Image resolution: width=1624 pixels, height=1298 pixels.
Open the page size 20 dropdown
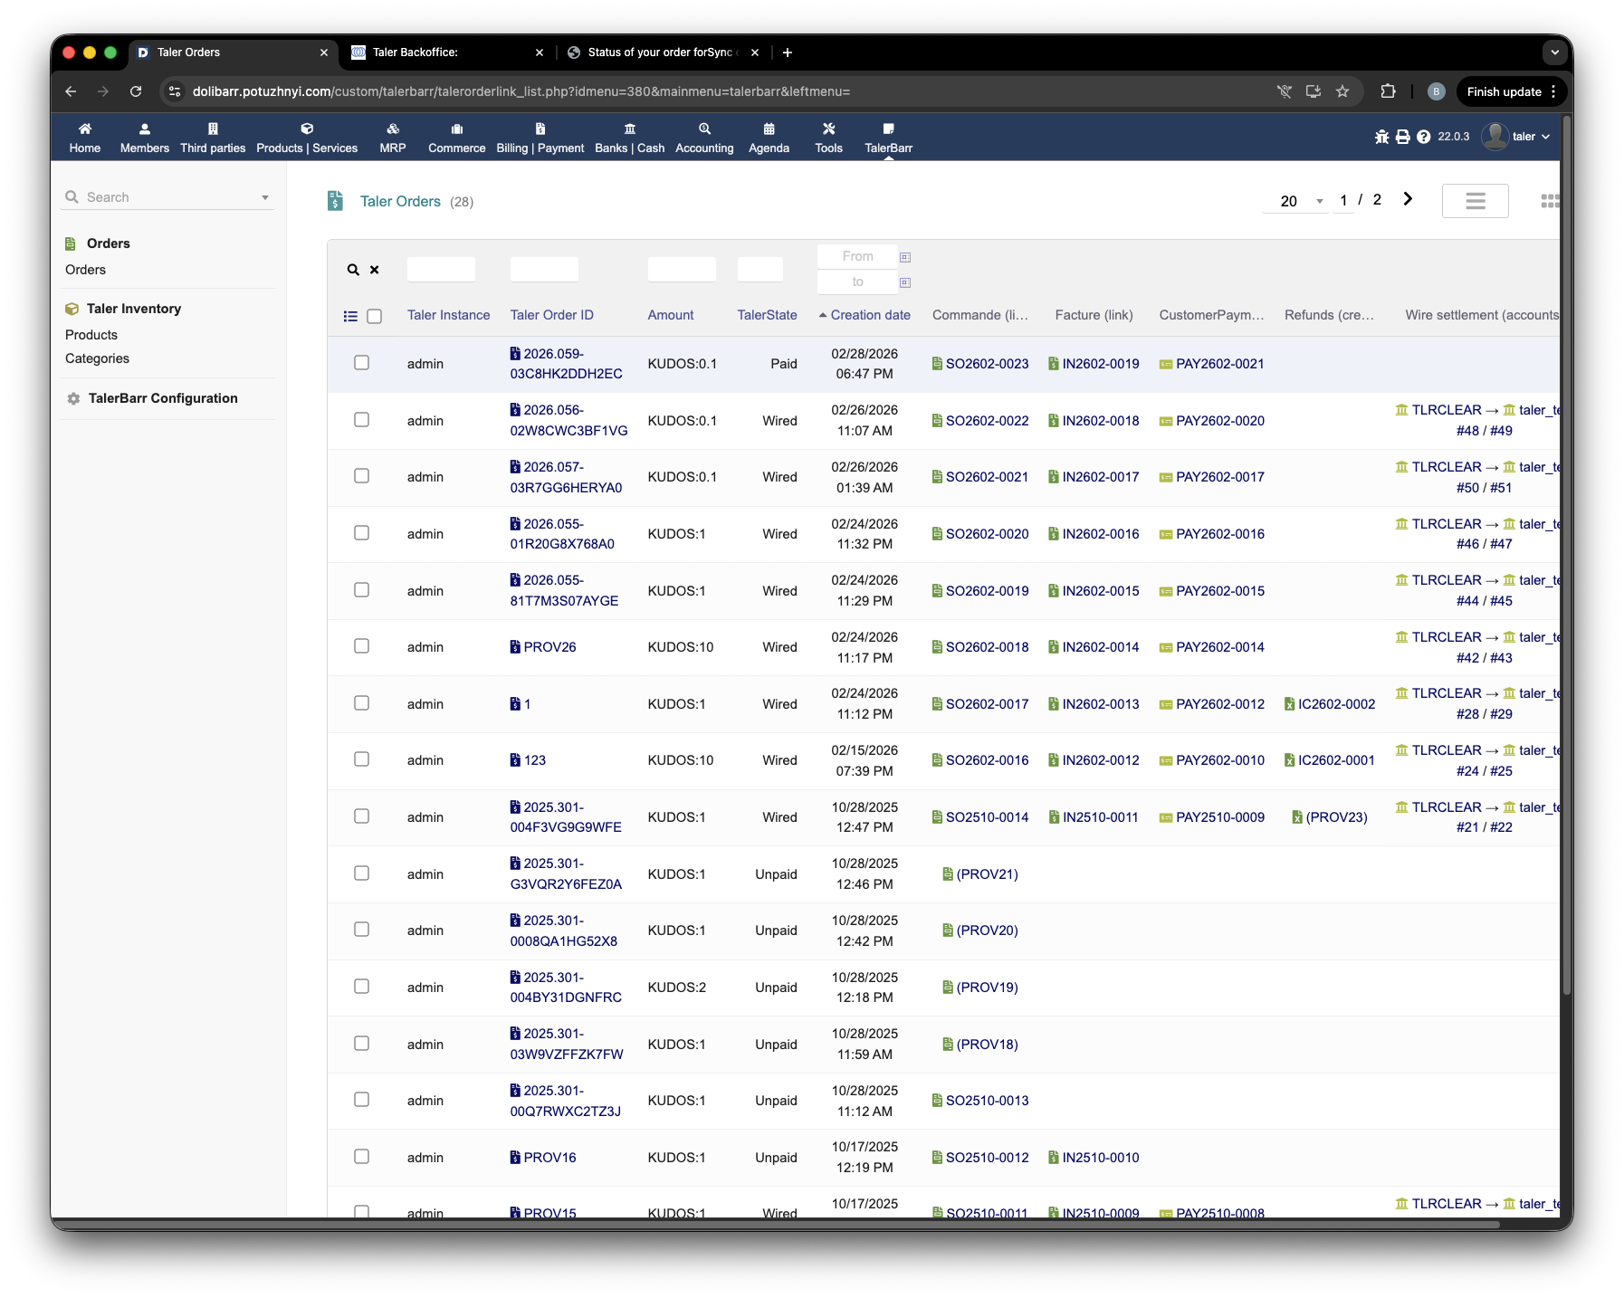pyautogui.click(x=1296, y=201)
